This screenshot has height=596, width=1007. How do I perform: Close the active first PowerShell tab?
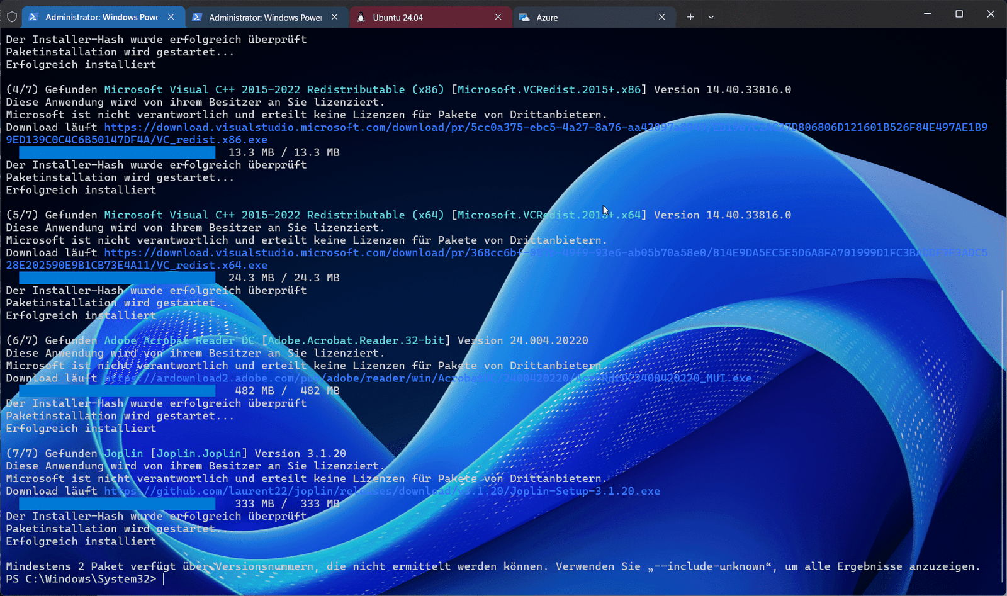(x=171, y=17)
